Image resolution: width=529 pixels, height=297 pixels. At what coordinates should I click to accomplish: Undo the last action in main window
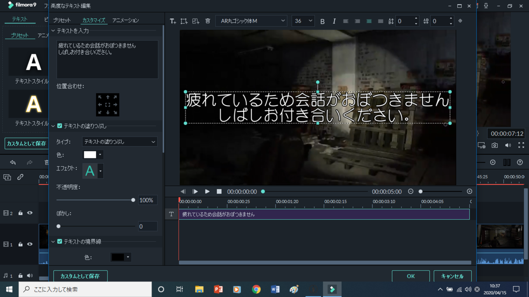pyautogui.click(x=13, y=162)
